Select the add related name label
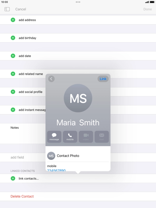 31,74
